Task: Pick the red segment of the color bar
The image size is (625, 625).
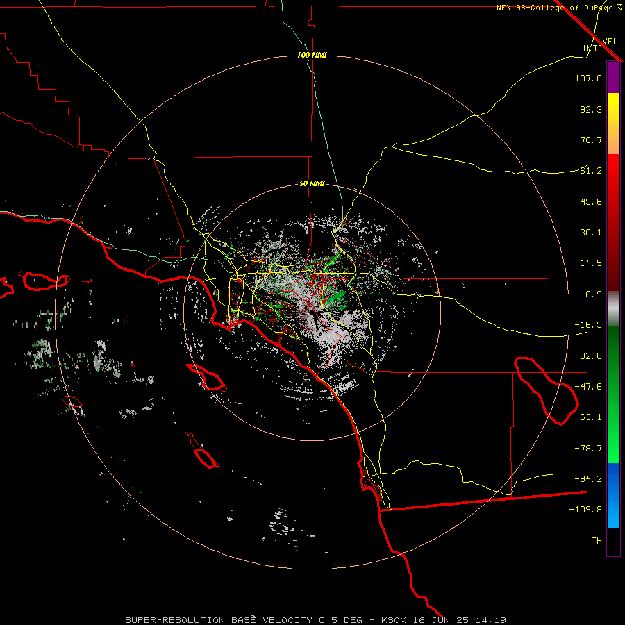Action: pos(613,222)
